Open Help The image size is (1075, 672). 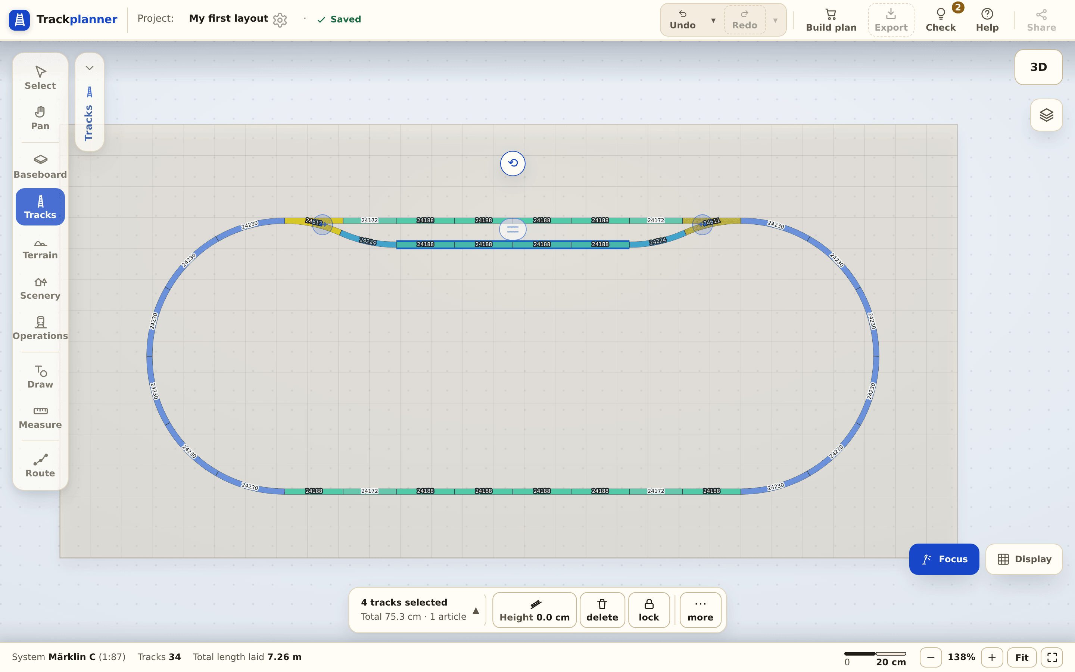point(987,20)
